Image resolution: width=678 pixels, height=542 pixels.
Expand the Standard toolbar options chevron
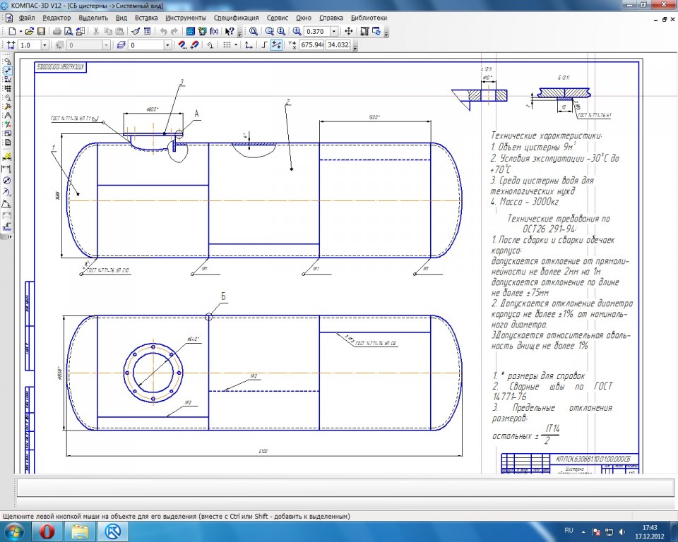point(239,34)
